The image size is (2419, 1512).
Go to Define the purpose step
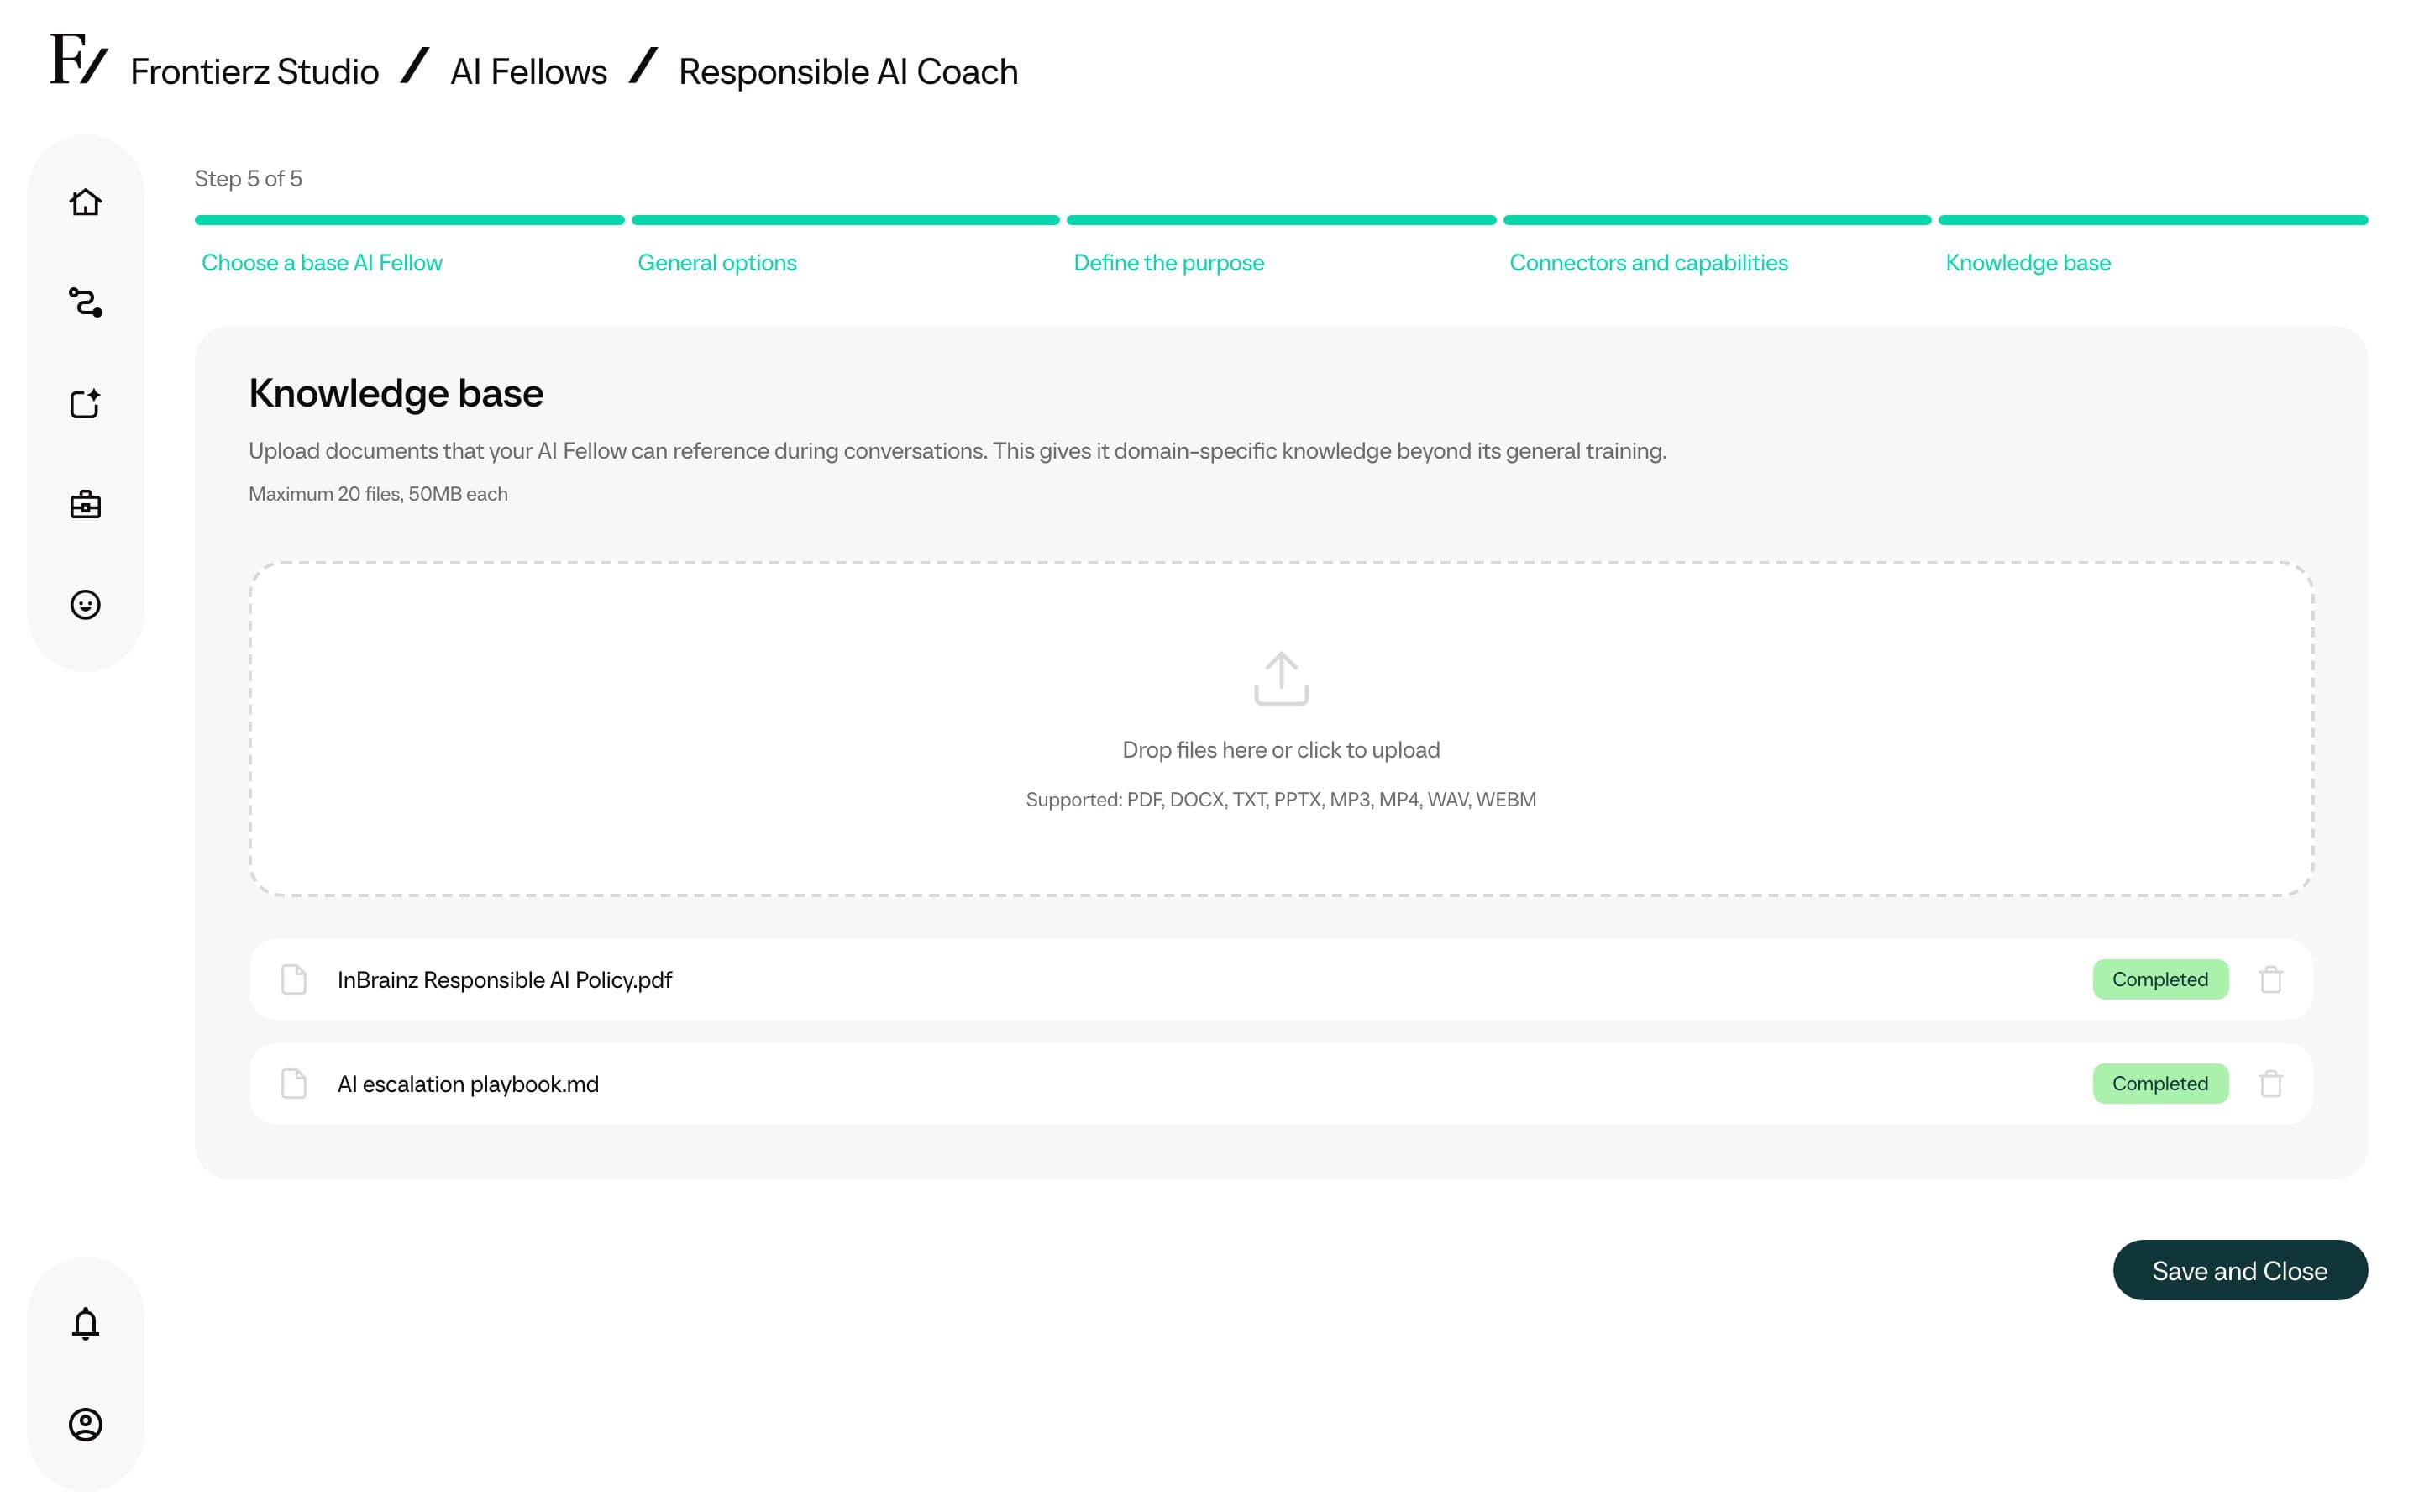(x=1168, y=262)
